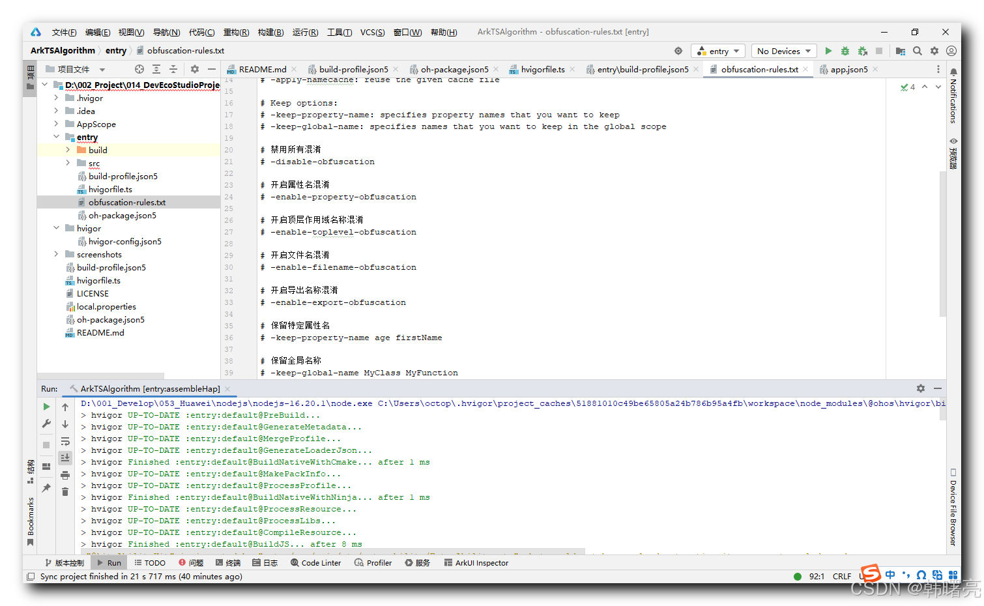The image size is (984, 606).
Task: Click CRLF line separator in status bar
Action: [x=841, y=577]
